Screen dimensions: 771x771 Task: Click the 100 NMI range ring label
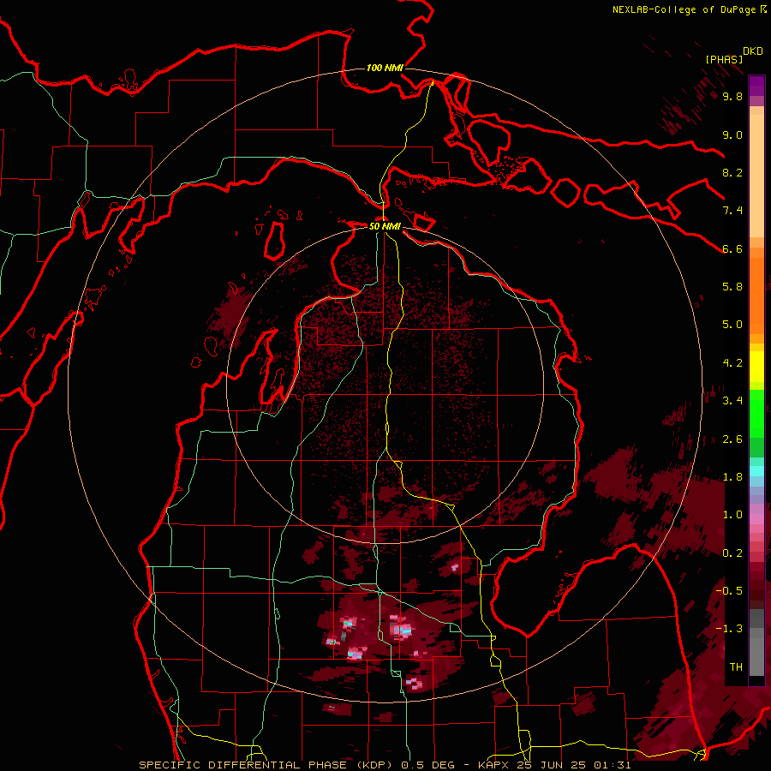[x=385, y=68]
